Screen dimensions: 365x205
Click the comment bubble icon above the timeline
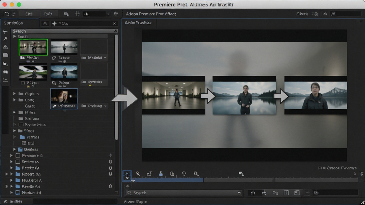pos(196,174)
